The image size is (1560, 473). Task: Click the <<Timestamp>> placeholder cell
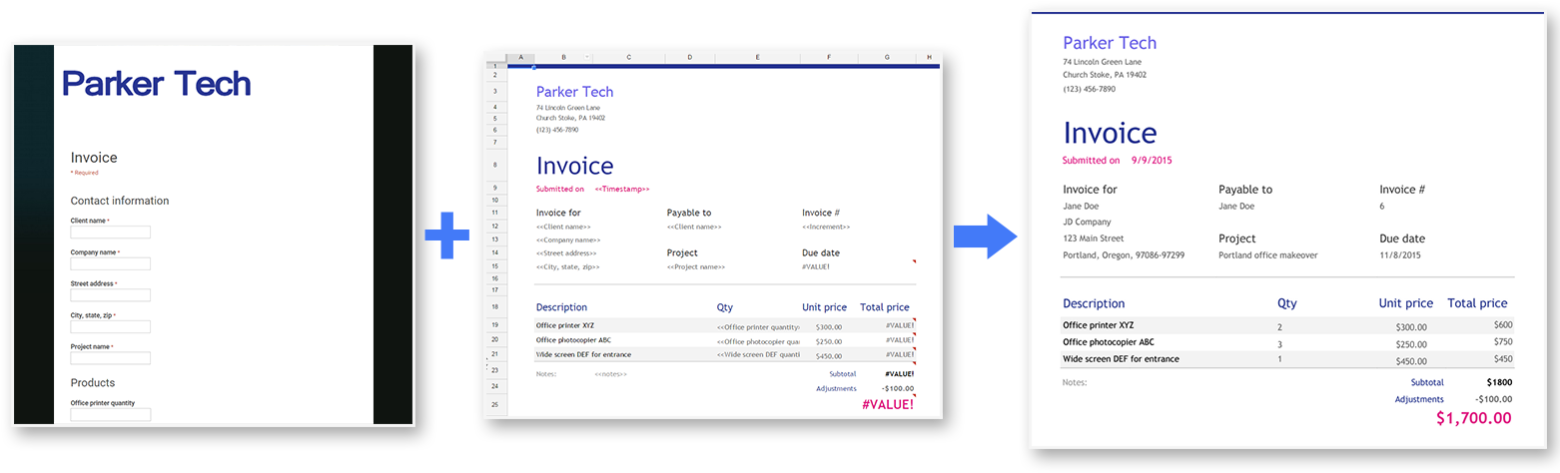click(x=622, y=189)
